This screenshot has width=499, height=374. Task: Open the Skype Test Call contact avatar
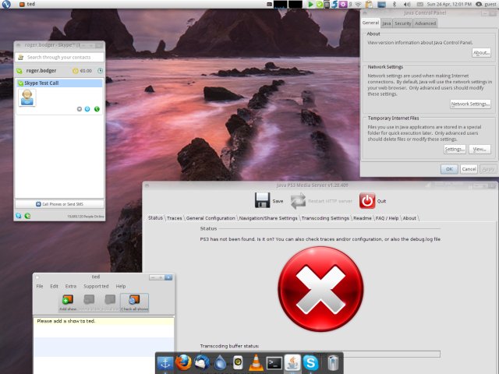pos(27,97)
